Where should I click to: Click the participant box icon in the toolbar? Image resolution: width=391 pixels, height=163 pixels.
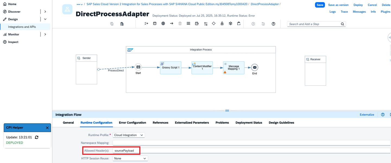point(155,24)
